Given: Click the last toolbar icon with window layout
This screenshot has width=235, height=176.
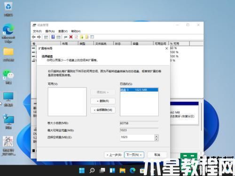Looking at the screenshot, I should pos(92,37).
